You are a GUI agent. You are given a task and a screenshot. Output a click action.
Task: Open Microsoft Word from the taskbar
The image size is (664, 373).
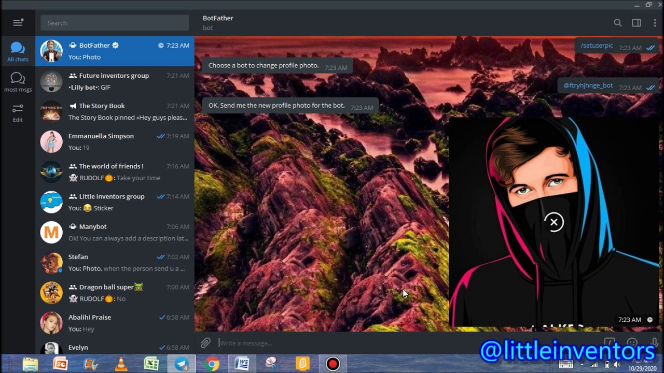point(242,364)
